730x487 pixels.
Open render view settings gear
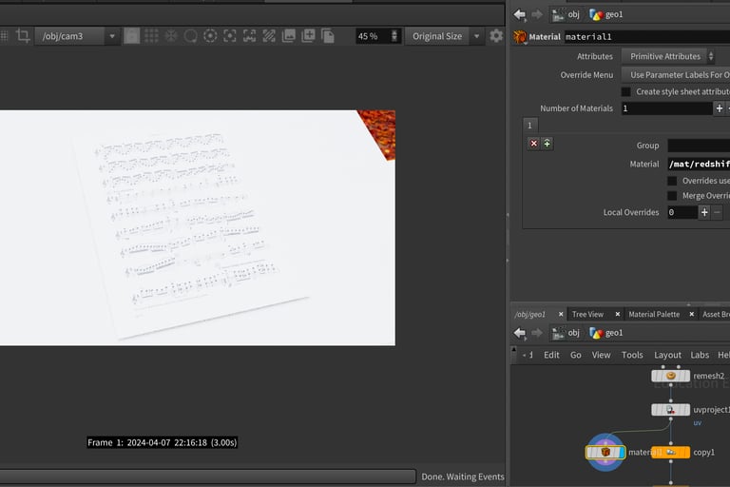[496, 36]
